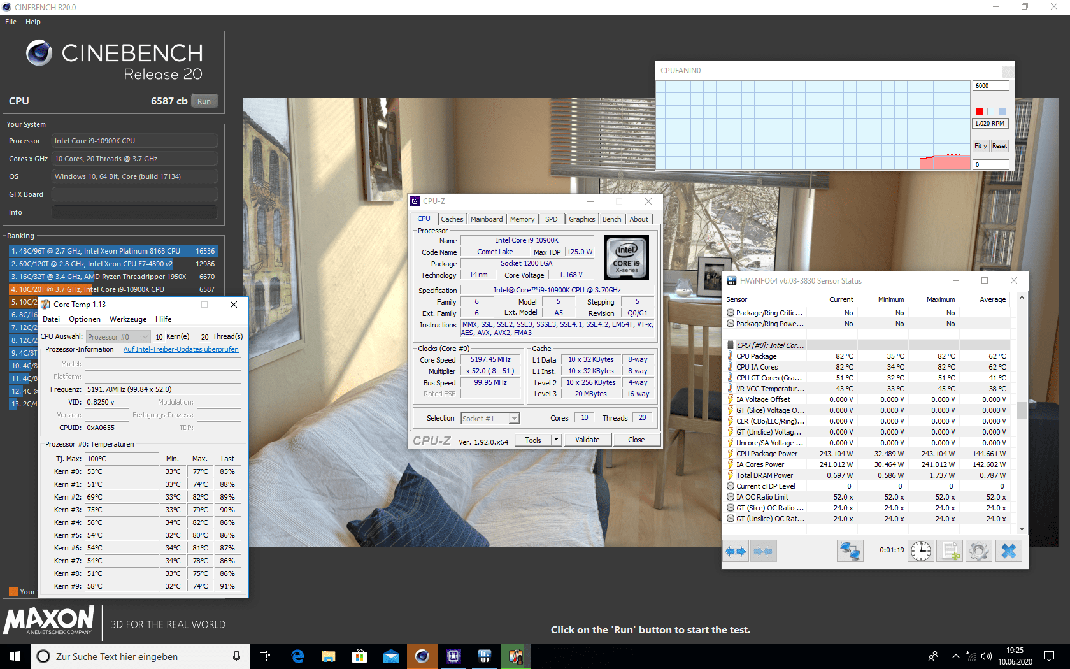1070x669 pixels.
Task: Open the Auf Intel-Treiber-Updates überprüfen link
Action: pyautogui.click(x=181, y=349)
